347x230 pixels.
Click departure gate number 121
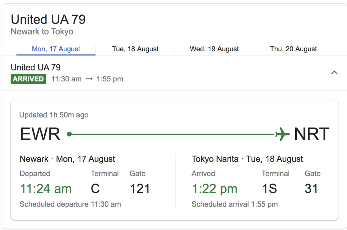(140, 189)
